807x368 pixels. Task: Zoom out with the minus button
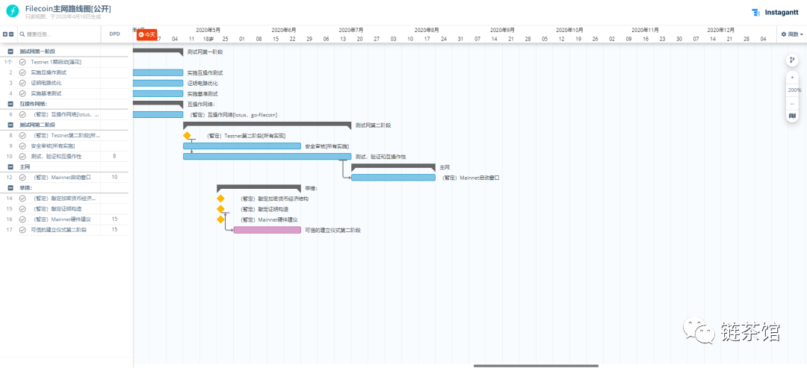(792, 103)
